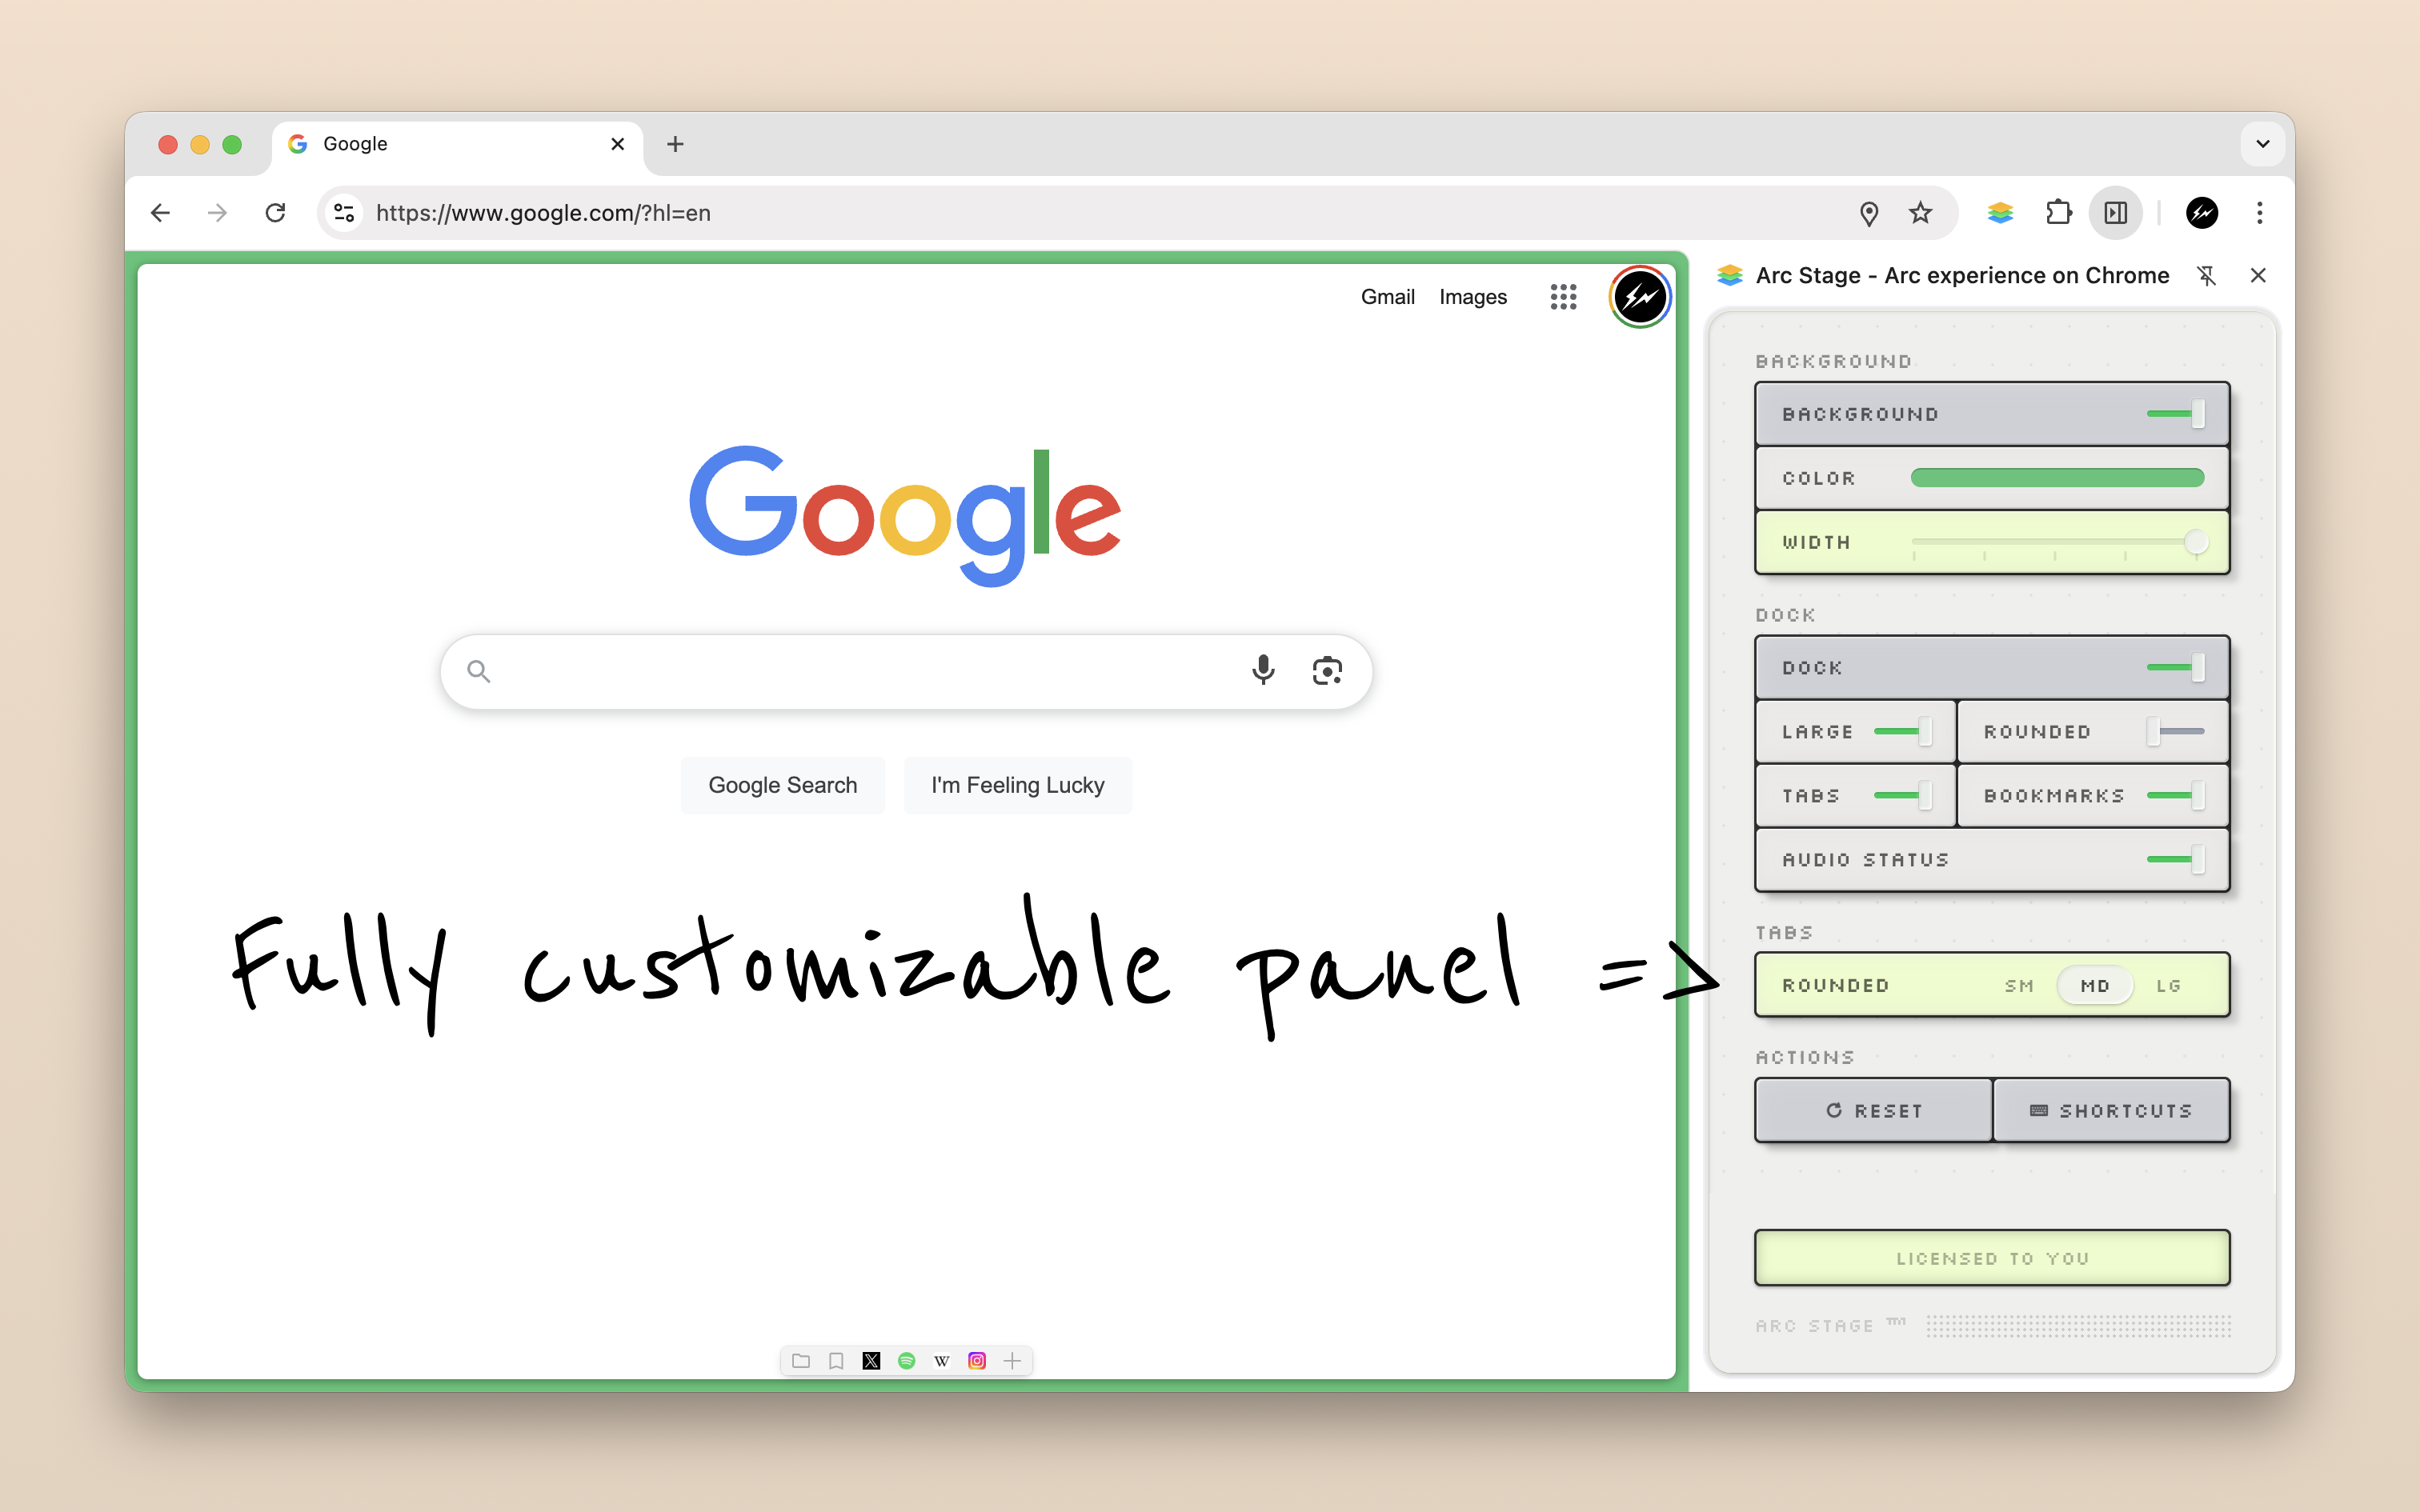Unpin the Arc Stage side panel
Screen dimensions: 2420x1512
pos(2206,276)
